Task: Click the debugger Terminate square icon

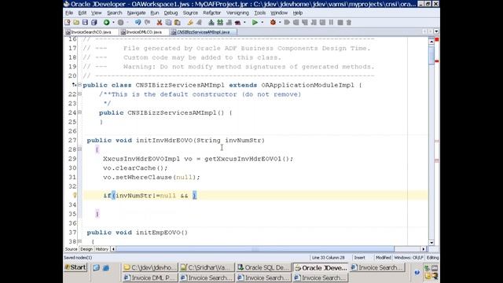Action: pos(340,23)
